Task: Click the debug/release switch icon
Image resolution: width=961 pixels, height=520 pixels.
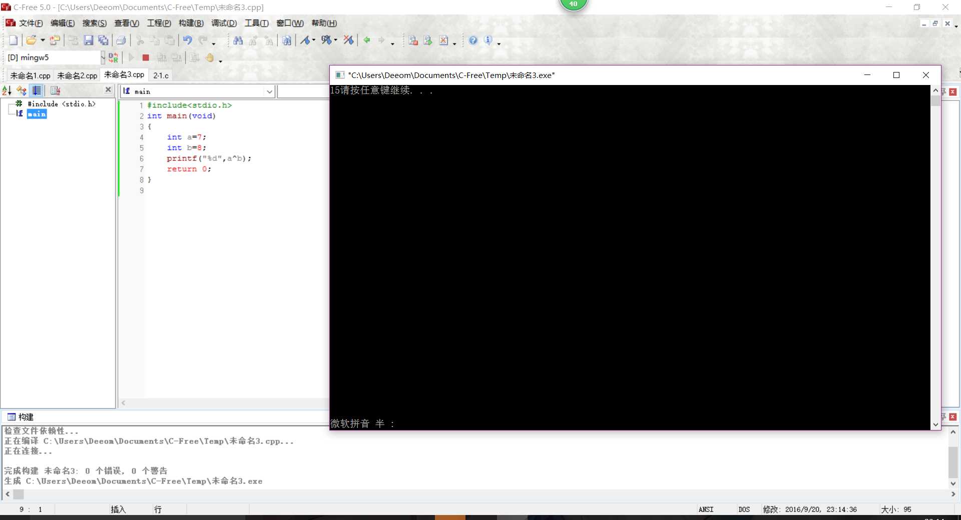Action: tap(114, 58)
